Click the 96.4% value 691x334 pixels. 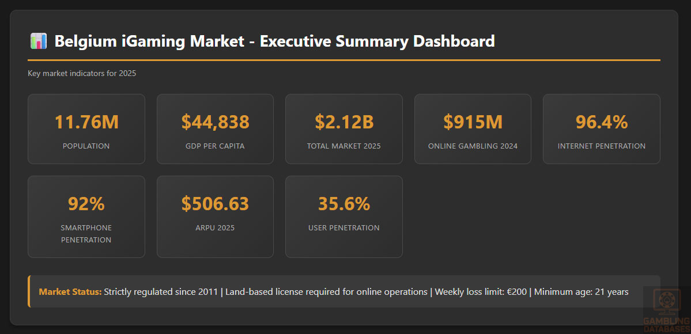(x=601, y=122)
